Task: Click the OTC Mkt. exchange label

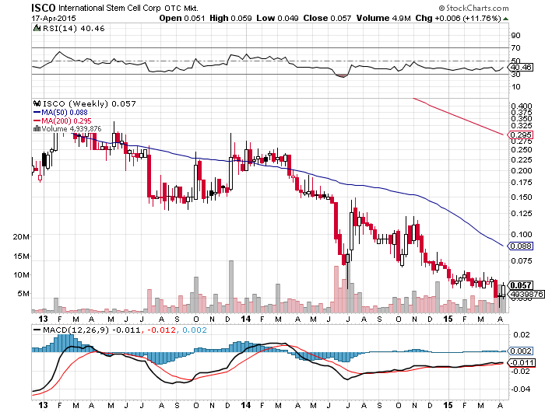Action: [x=181, y=8]
